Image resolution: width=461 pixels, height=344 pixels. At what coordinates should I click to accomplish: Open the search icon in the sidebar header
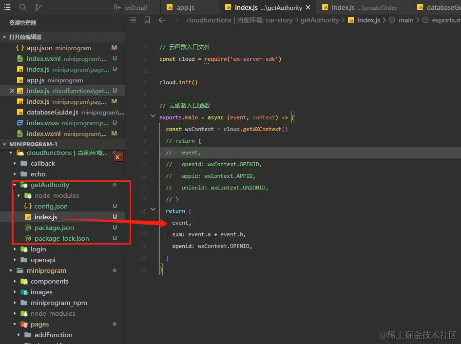(x=23, y=7)
